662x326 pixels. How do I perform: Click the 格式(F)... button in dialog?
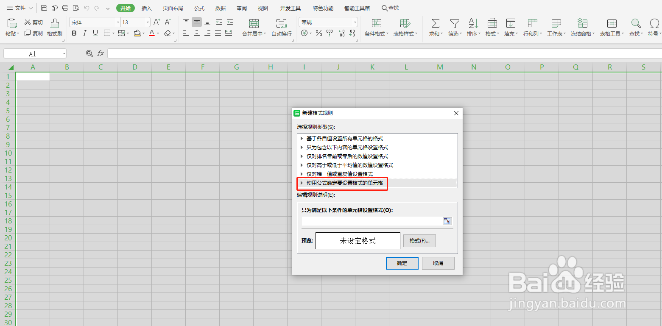(419, 240)
